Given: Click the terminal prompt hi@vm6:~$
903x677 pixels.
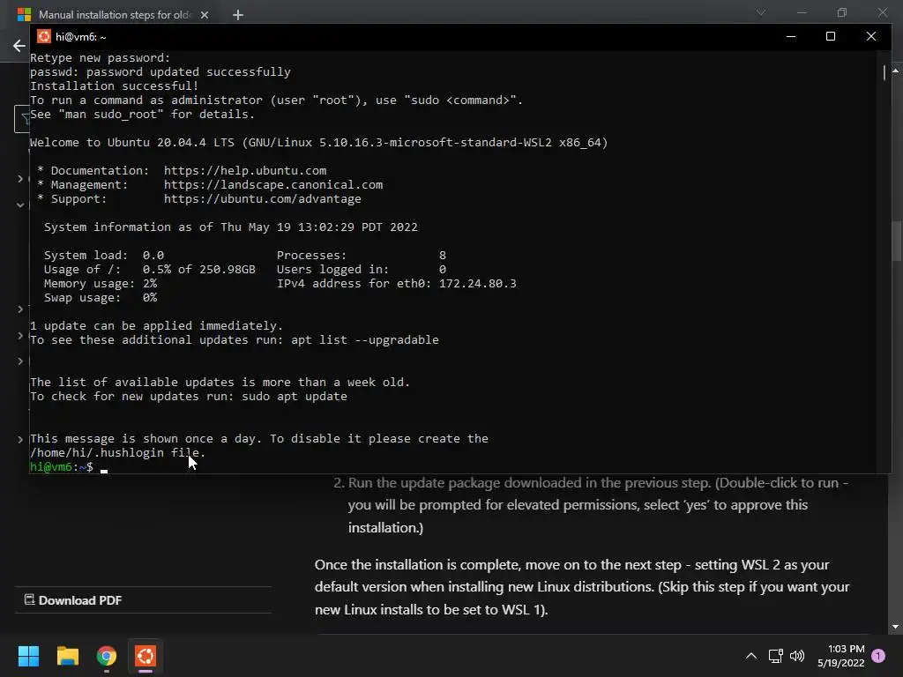Looking at the screenshot, I should point(62,467).
